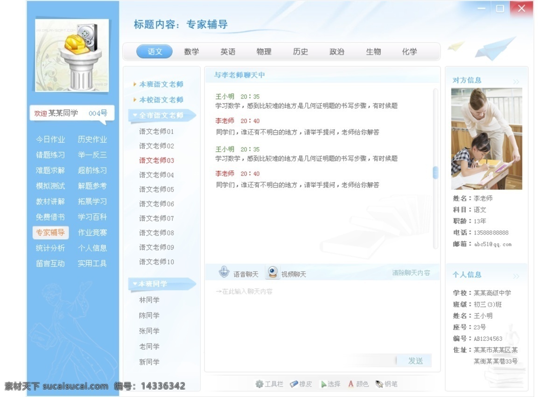Switch to the 语文 tab
Viewport: 560px width, 397px height.
(x=154, y=52)
